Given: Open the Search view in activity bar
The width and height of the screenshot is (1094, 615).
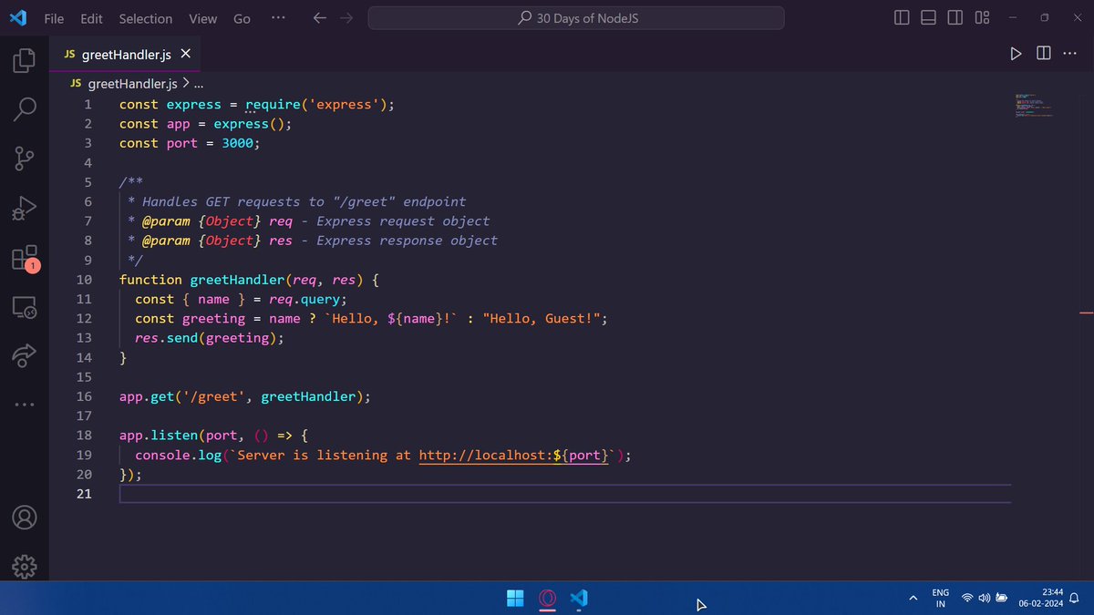Looking at the screenshot, I should coord(25,109).
